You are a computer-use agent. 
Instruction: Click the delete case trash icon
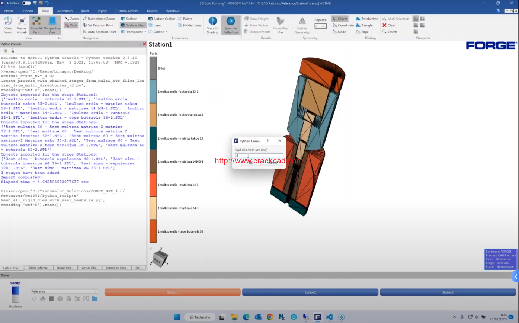pyautogui.click(x=68, y=298)
